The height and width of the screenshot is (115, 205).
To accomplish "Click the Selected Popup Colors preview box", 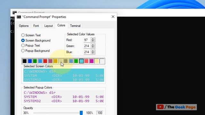I will coord(64,97).
